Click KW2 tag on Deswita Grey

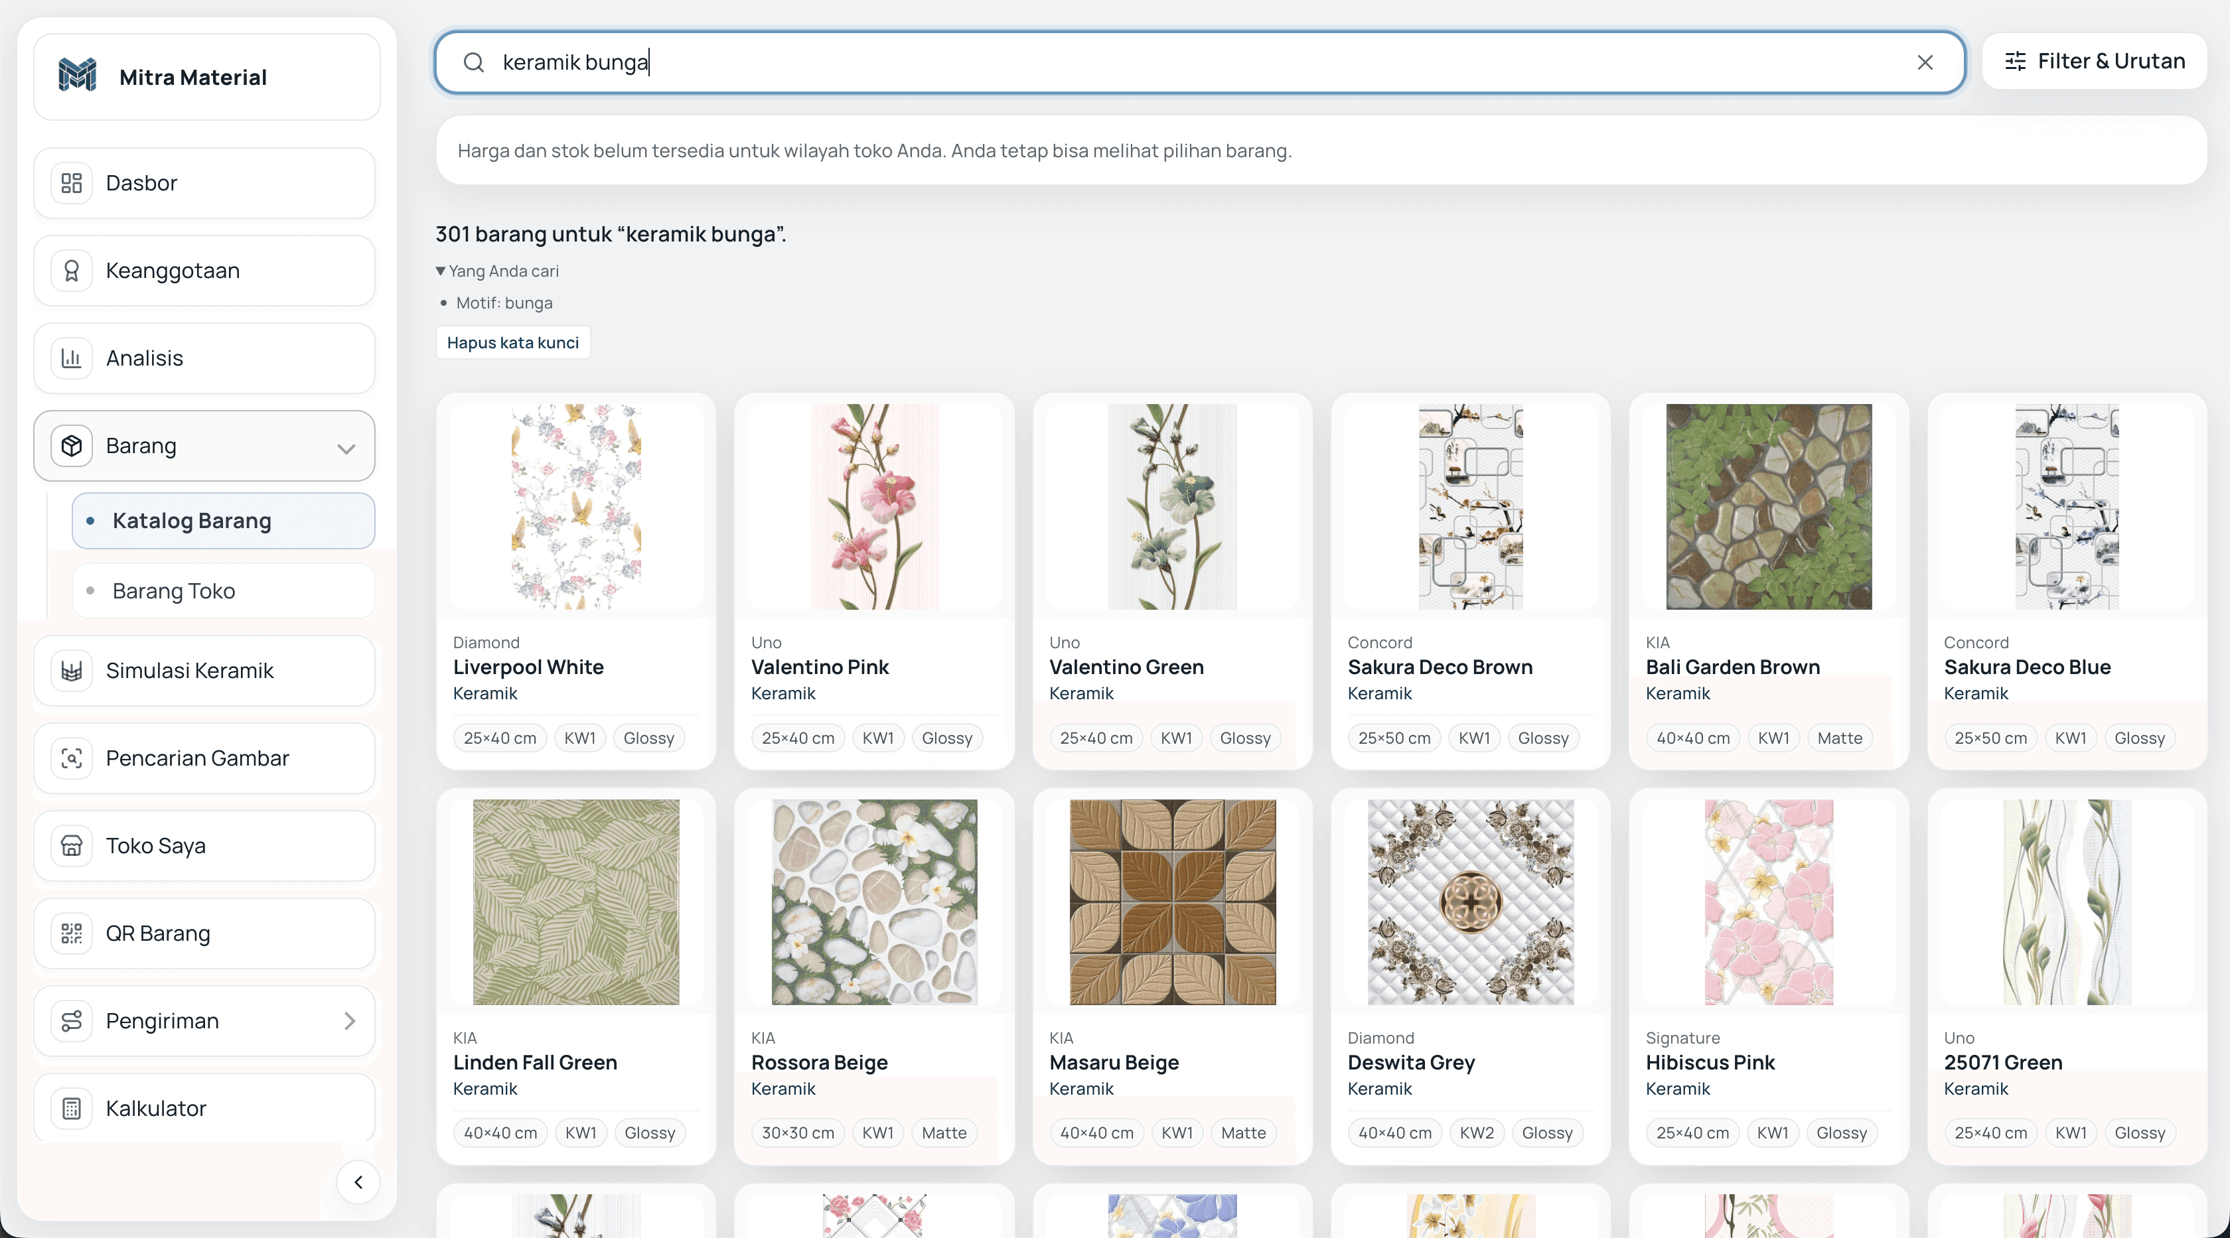[1476, 1133]
